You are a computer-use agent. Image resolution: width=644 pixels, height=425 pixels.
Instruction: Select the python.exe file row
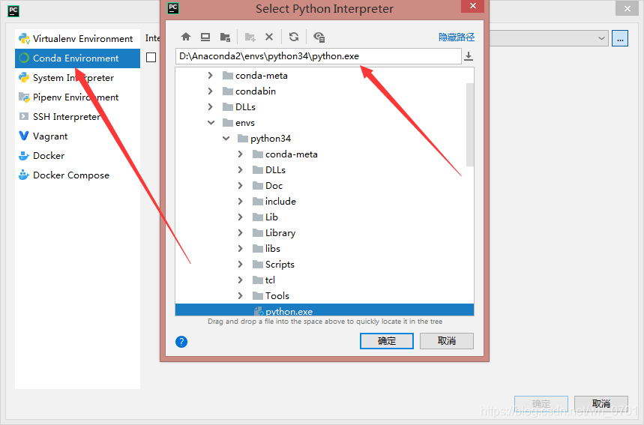point(325,310)
